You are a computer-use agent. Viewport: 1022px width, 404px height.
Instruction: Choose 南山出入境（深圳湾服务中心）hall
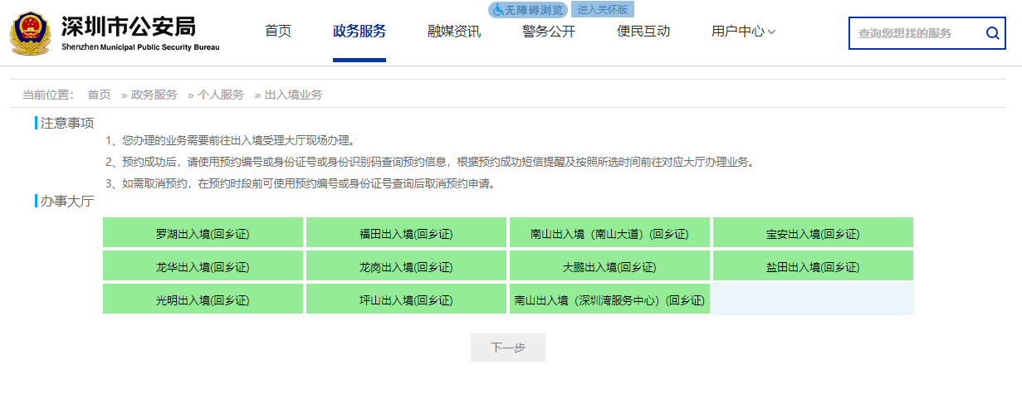[x=609, y=299]
